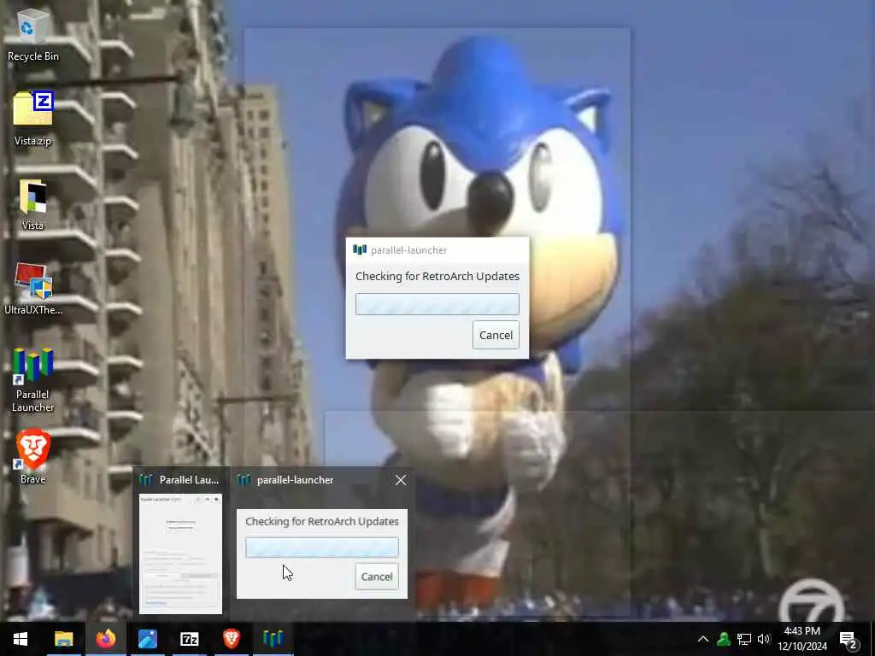
Task: Click the 'Checking for RetroArch Updates' dialog text
Action: (x=437, y=276)
